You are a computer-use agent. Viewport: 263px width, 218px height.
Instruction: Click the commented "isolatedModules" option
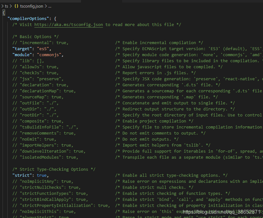[45, 157]
